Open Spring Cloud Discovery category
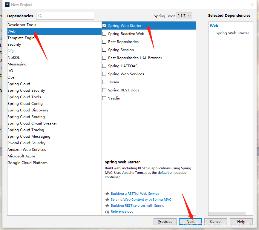 coord(54,110)
